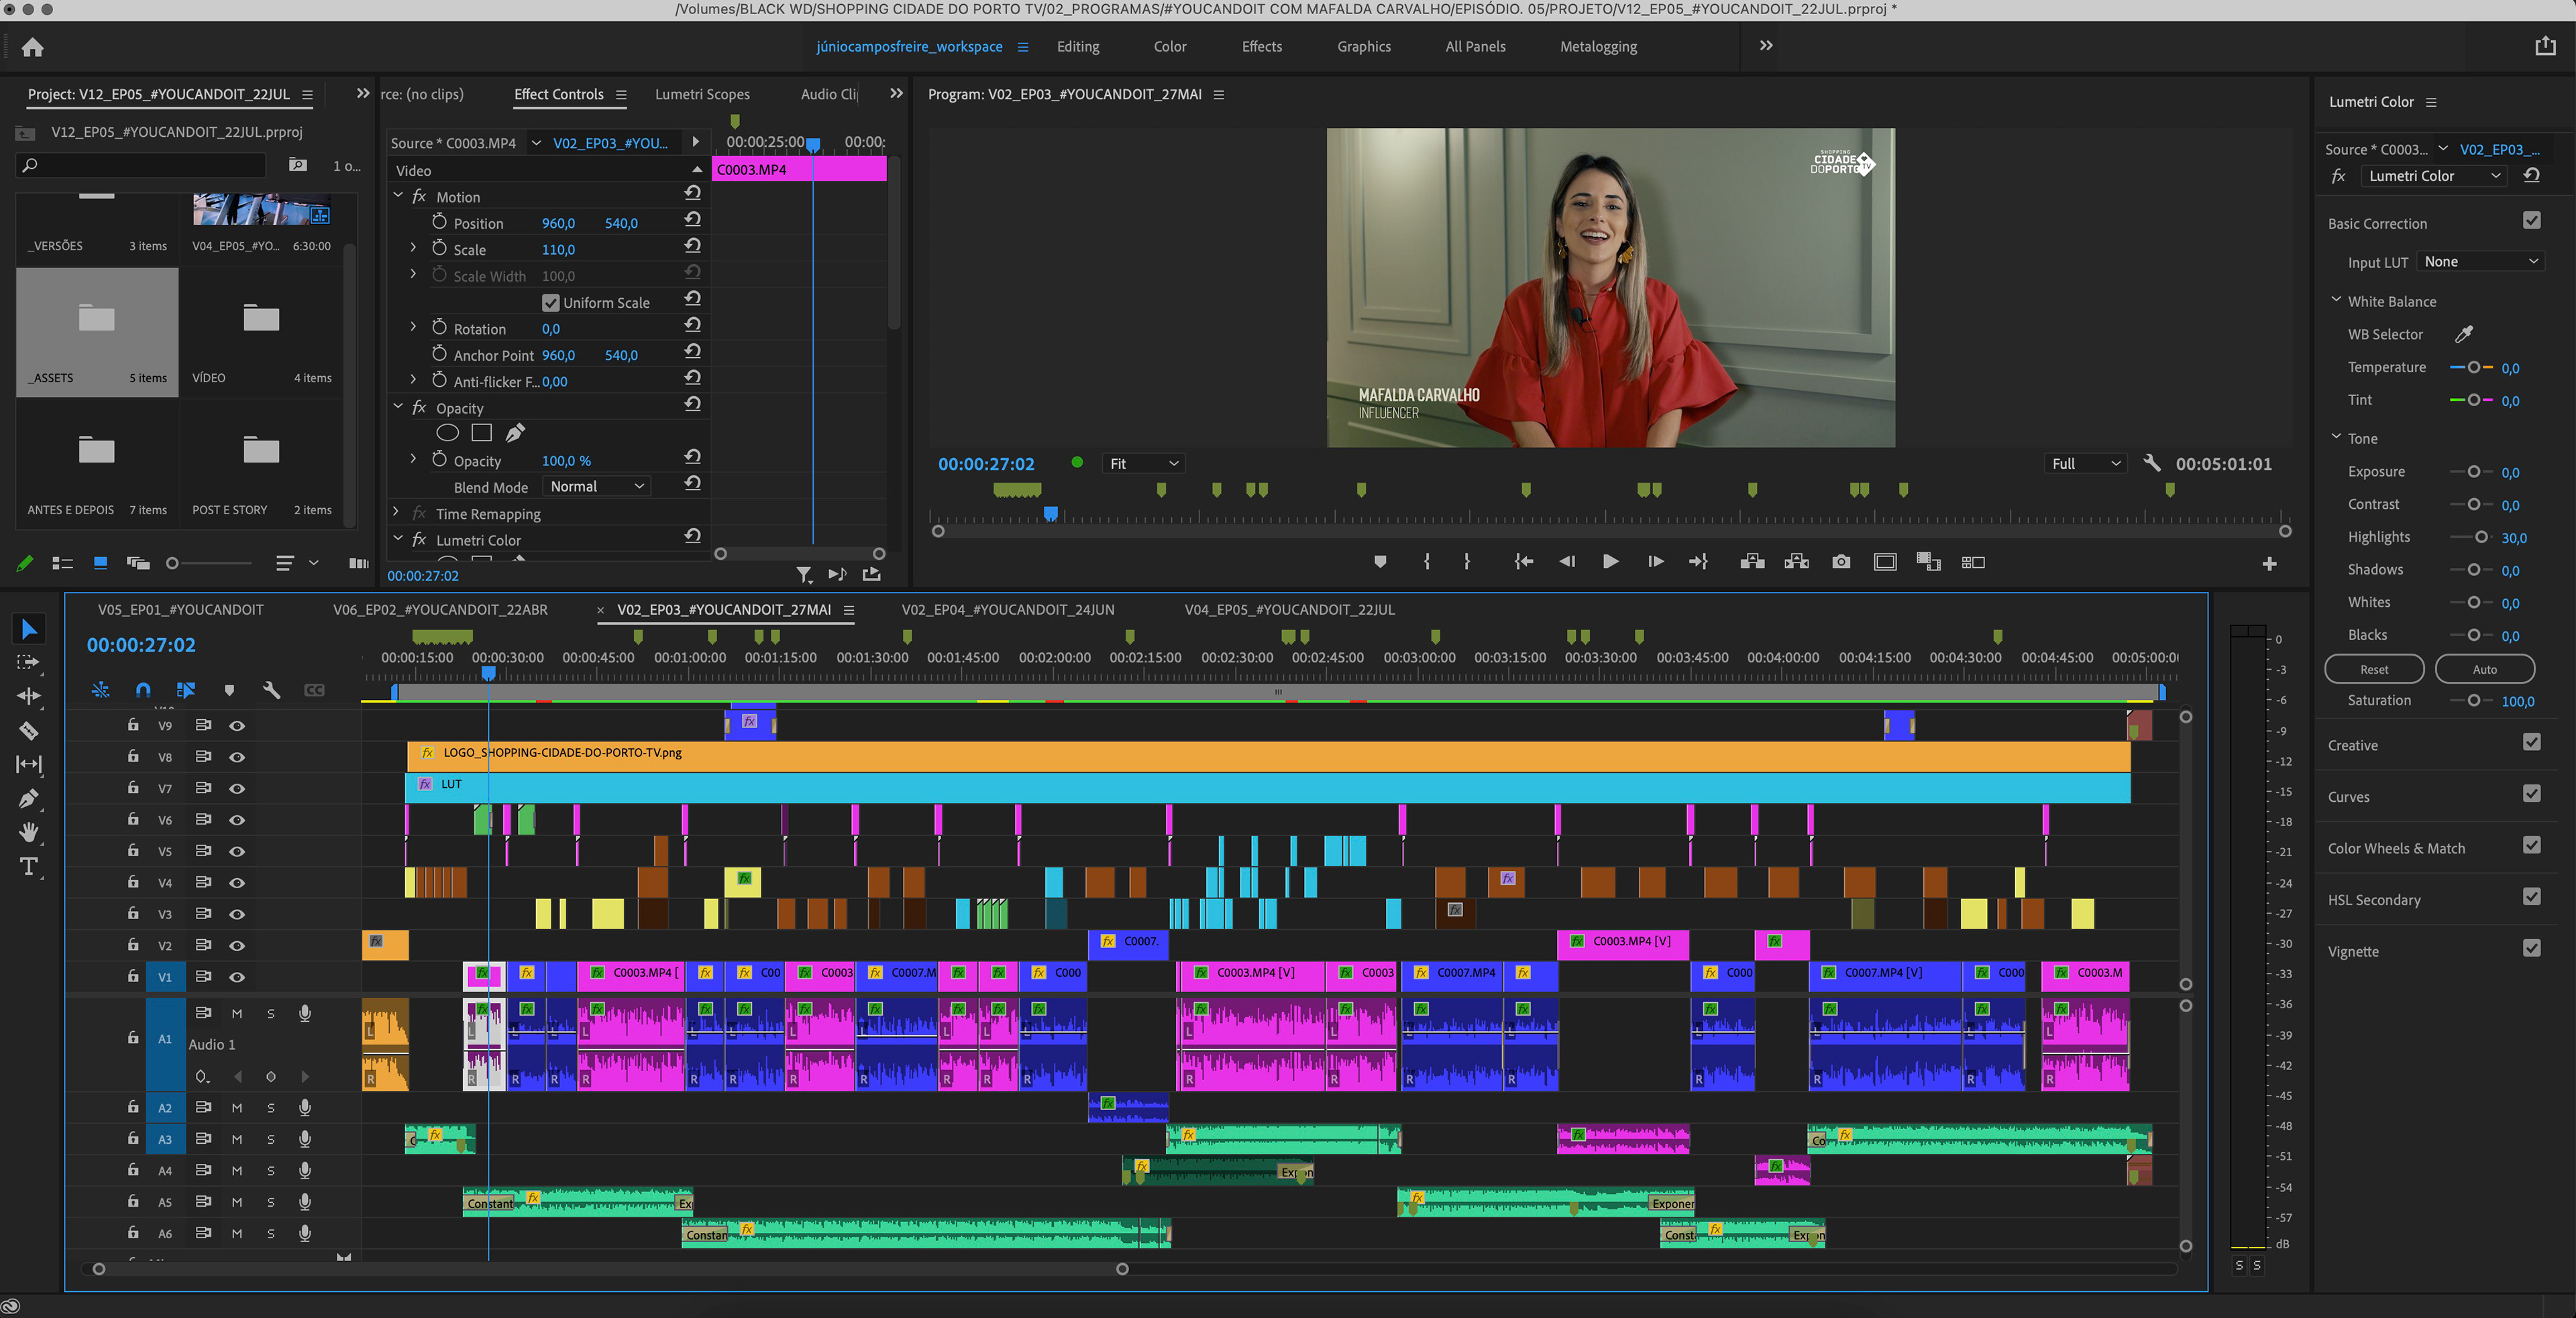2576x1318 pixels.
Task: Collapse the Motion effect group
Action: [398, 196]
